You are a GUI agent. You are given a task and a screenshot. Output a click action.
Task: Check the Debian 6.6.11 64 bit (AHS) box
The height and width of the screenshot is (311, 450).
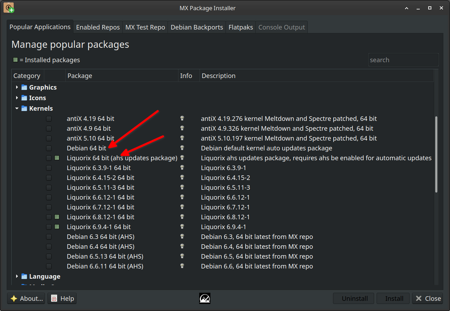pyautogui.click(x=49, y=266)
